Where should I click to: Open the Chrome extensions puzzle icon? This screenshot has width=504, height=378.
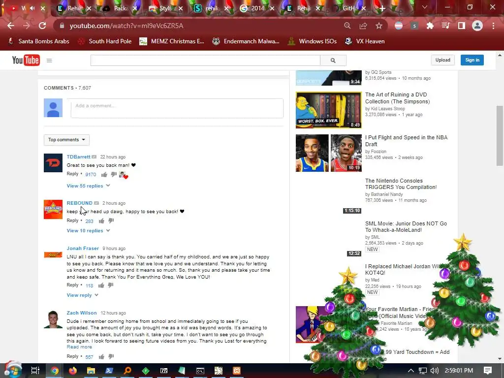430,26
